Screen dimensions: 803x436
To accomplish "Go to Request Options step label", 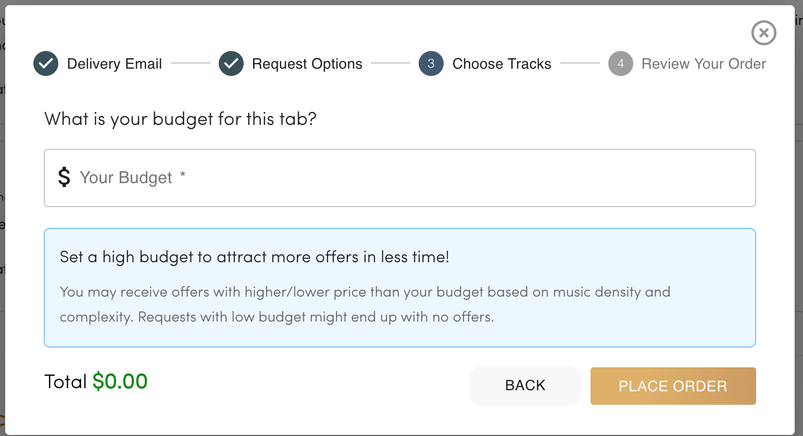I will coord(307,64).
